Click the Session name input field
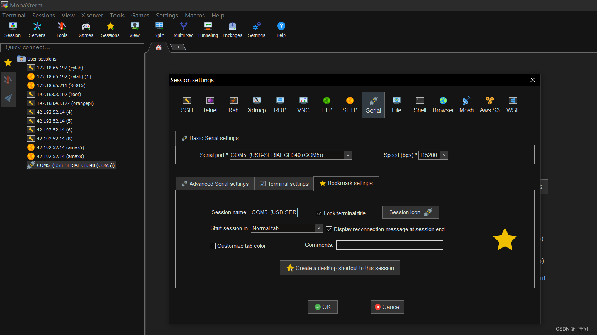Viewport: 597px width, 335px height. [274, 212]
